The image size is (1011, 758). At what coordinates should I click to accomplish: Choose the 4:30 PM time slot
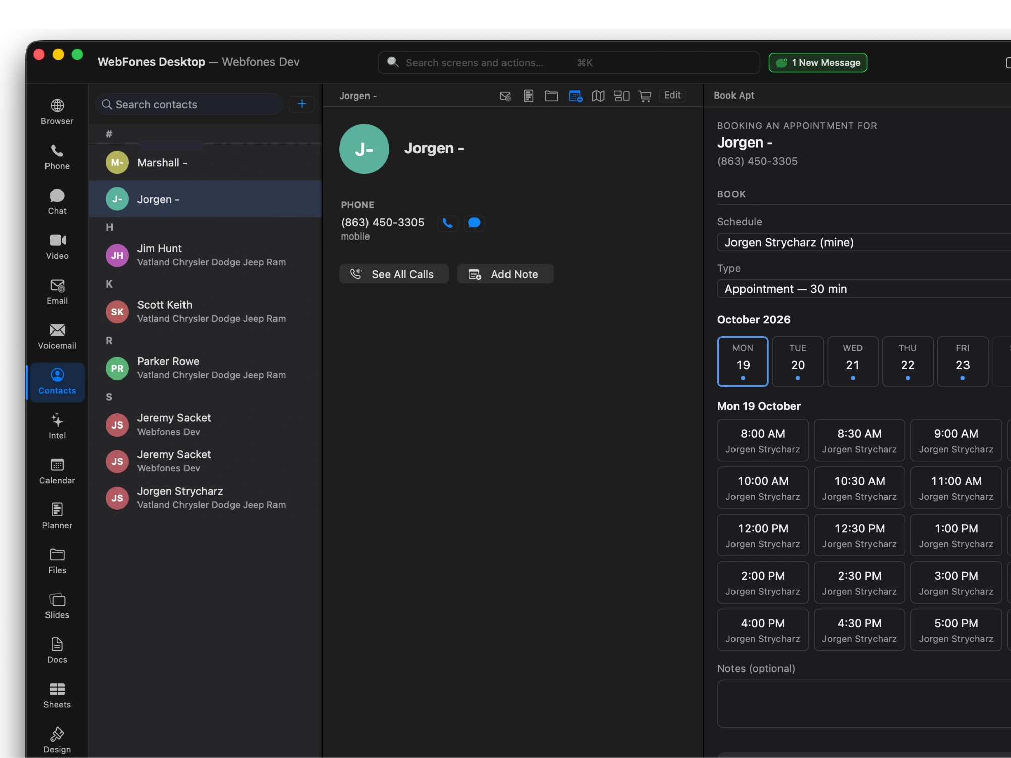click(859, 630)
